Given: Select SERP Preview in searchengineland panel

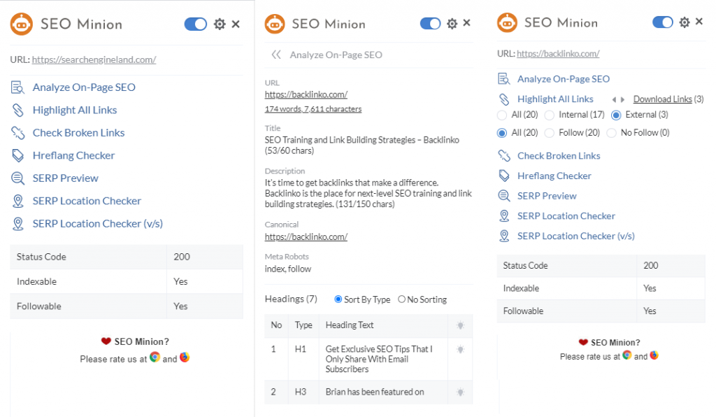Looking at the screenshot, I should 65,178.
